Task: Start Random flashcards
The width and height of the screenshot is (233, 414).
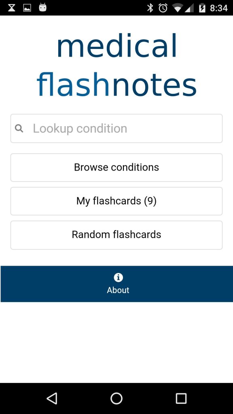Action: pos(116,235)
